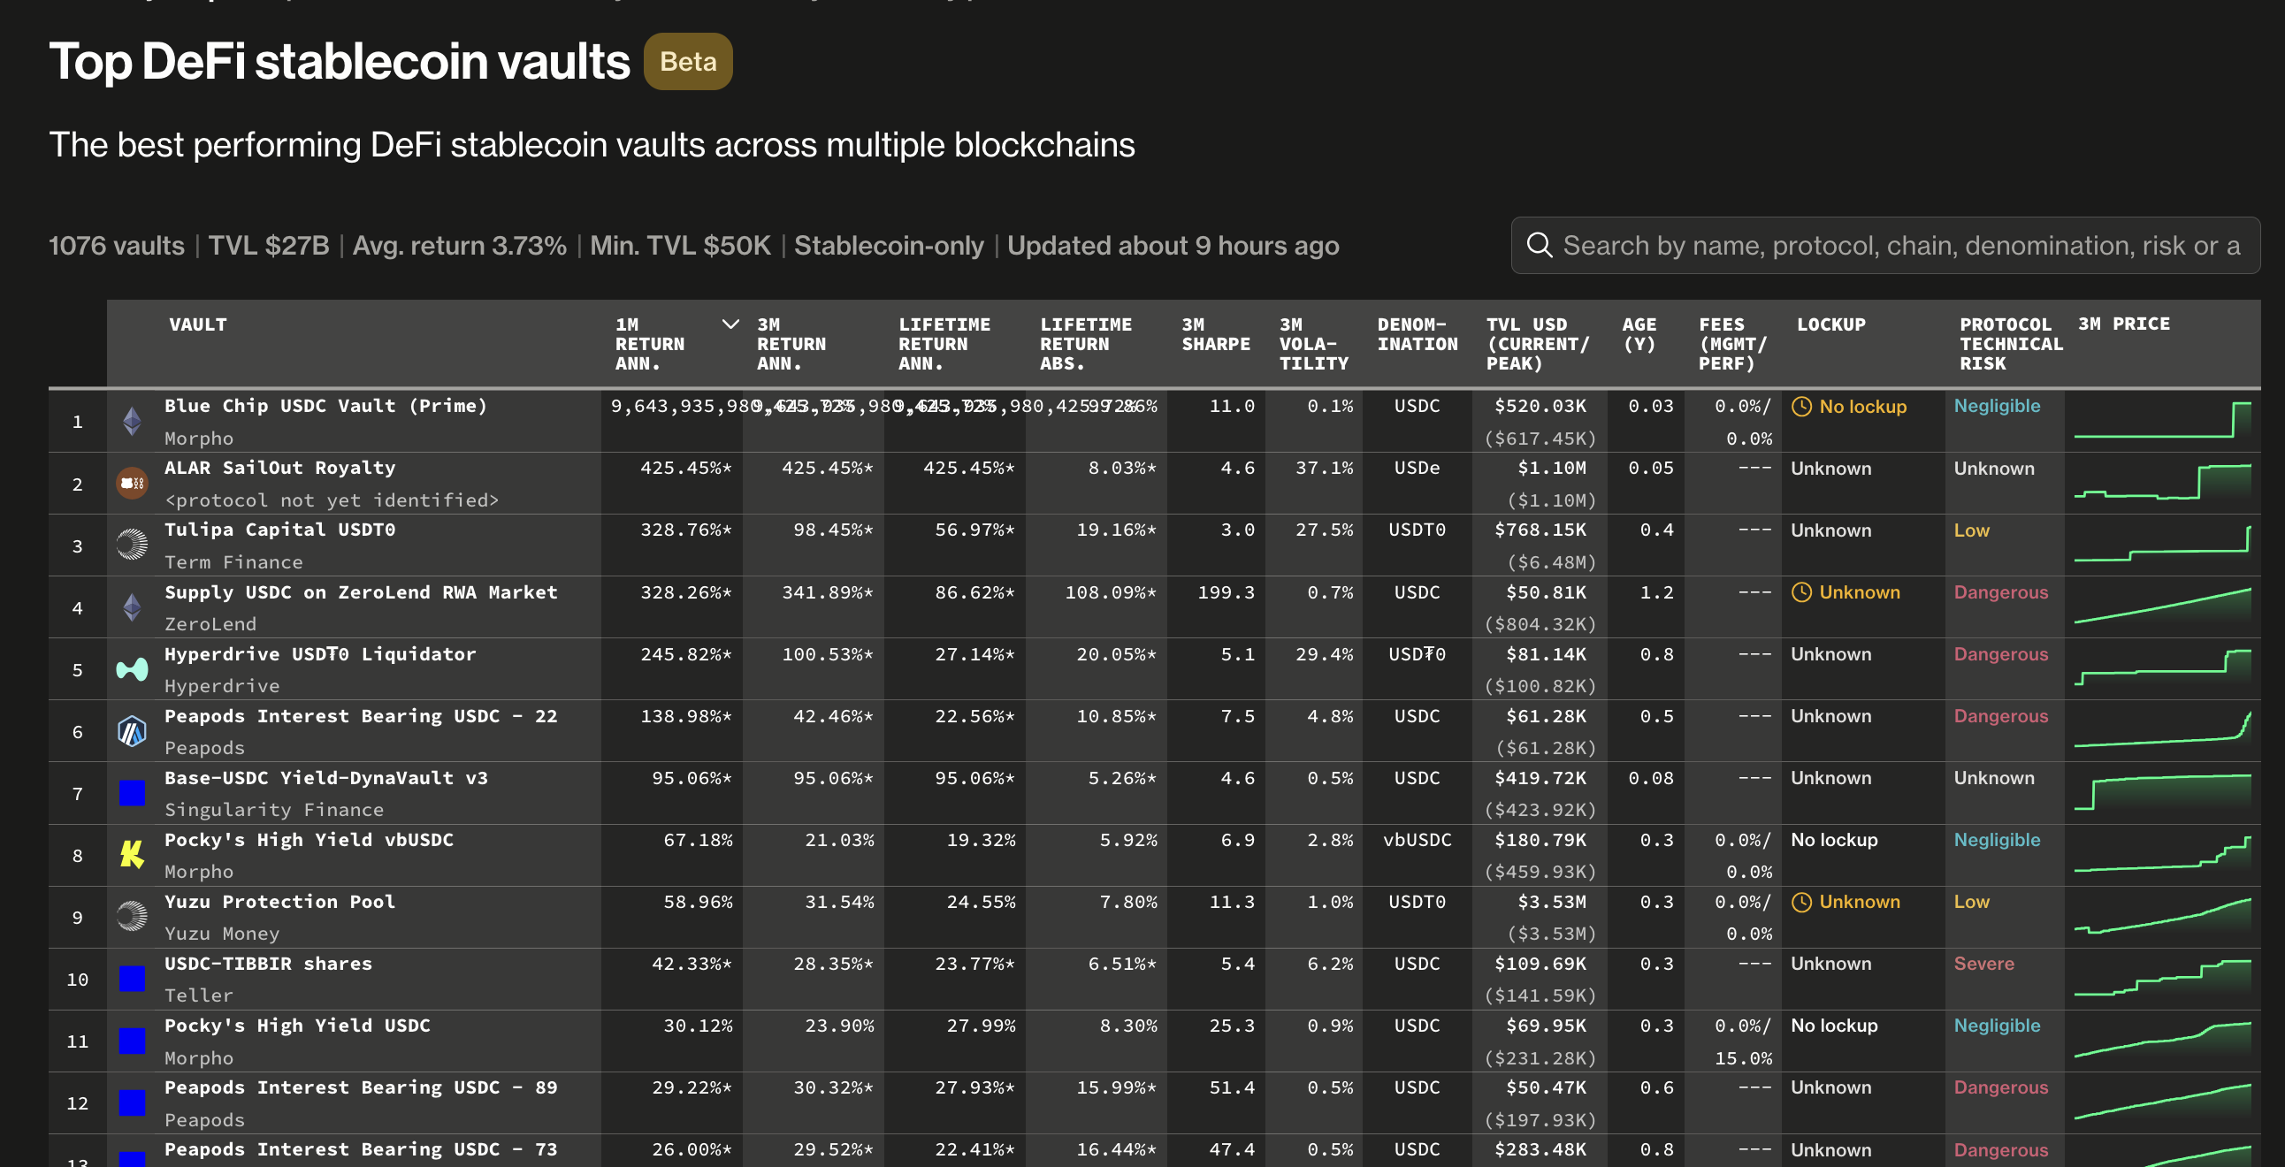Toggle the 1M Return Ann. sort arrow

coord(730,324)
